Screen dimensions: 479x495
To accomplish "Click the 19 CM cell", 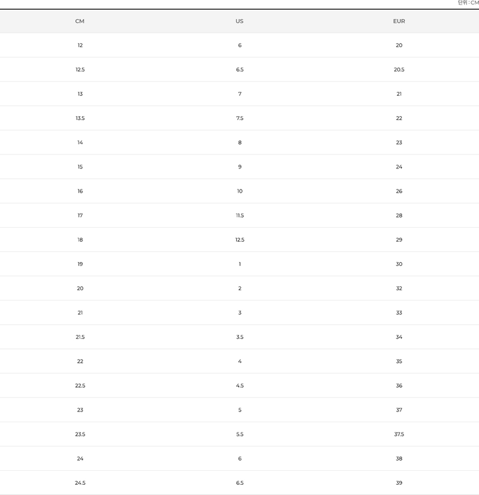I will [80, 264].
